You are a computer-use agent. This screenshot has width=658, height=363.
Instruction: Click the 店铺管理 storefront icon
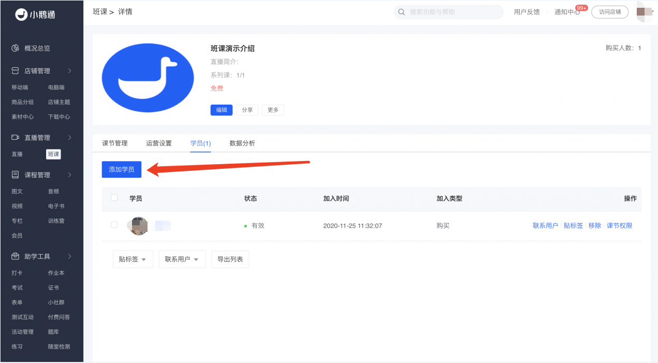(x=16, y=70)
